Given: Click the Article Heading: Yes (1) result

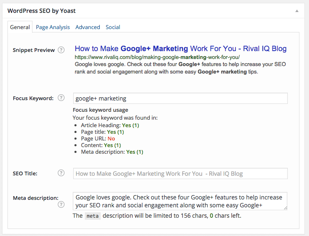Looking at the screenshot, I should [110, 125].
